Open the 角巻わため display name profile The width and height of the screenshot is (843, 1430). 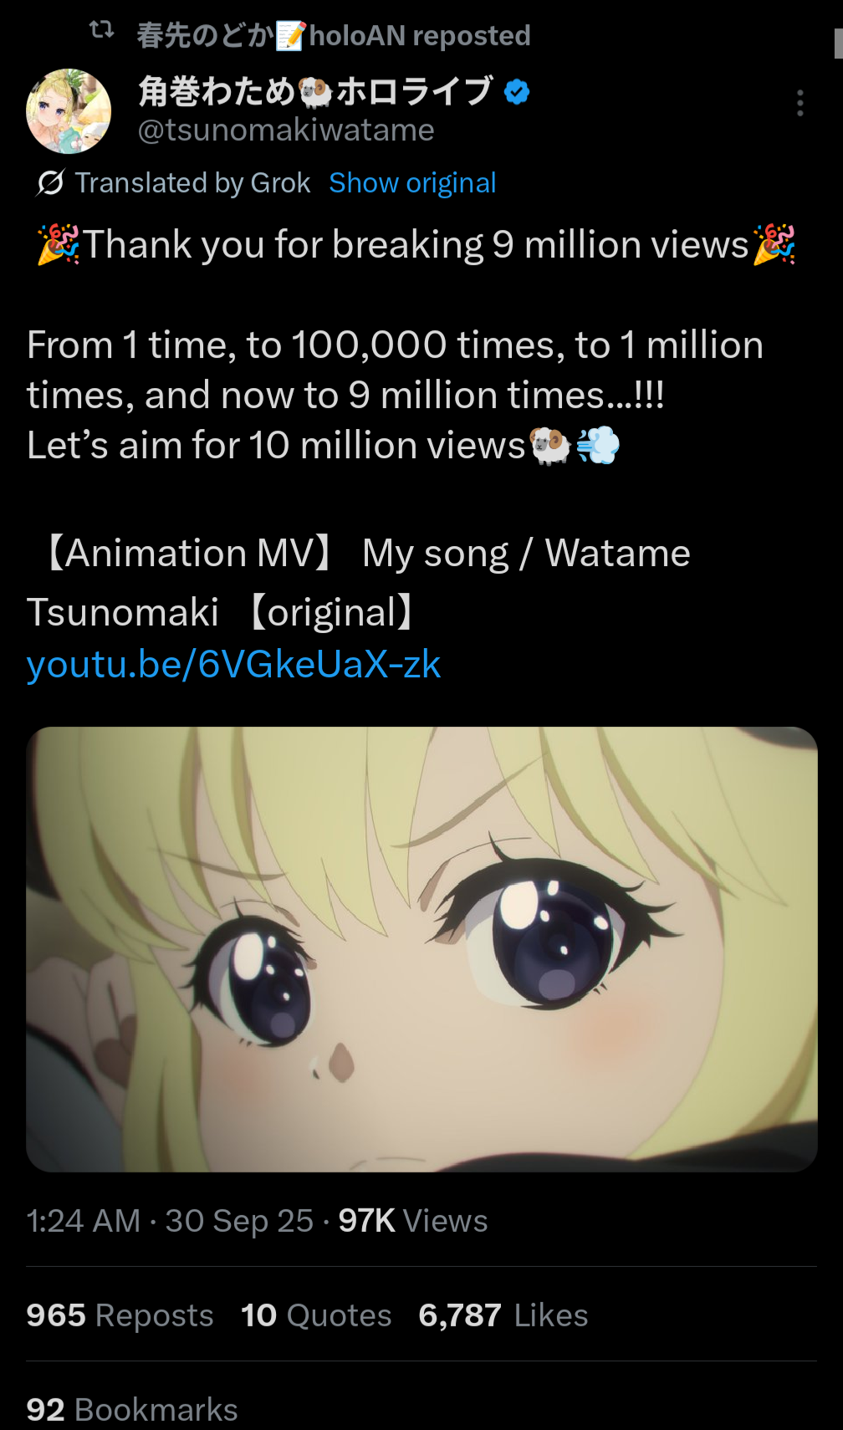(x=315, y=92)
